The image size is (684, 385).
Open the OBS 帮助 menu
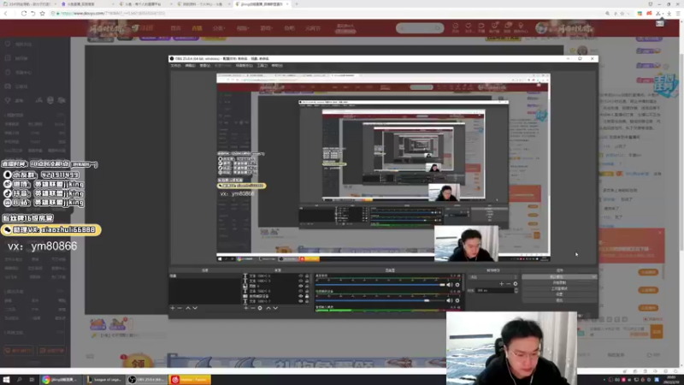277,66
